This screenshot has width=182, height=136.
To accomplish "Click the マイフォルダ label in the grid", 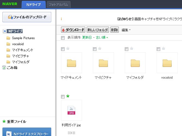I will [135, 78].
